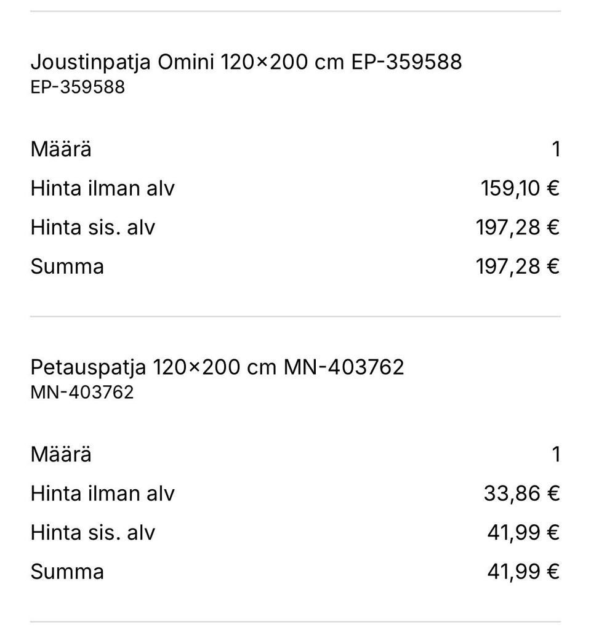The height and width of the screenshot is (635, 591).
Task: Select Hinta ilman alv label under Joustinpatja
Action: coord(102,188)
